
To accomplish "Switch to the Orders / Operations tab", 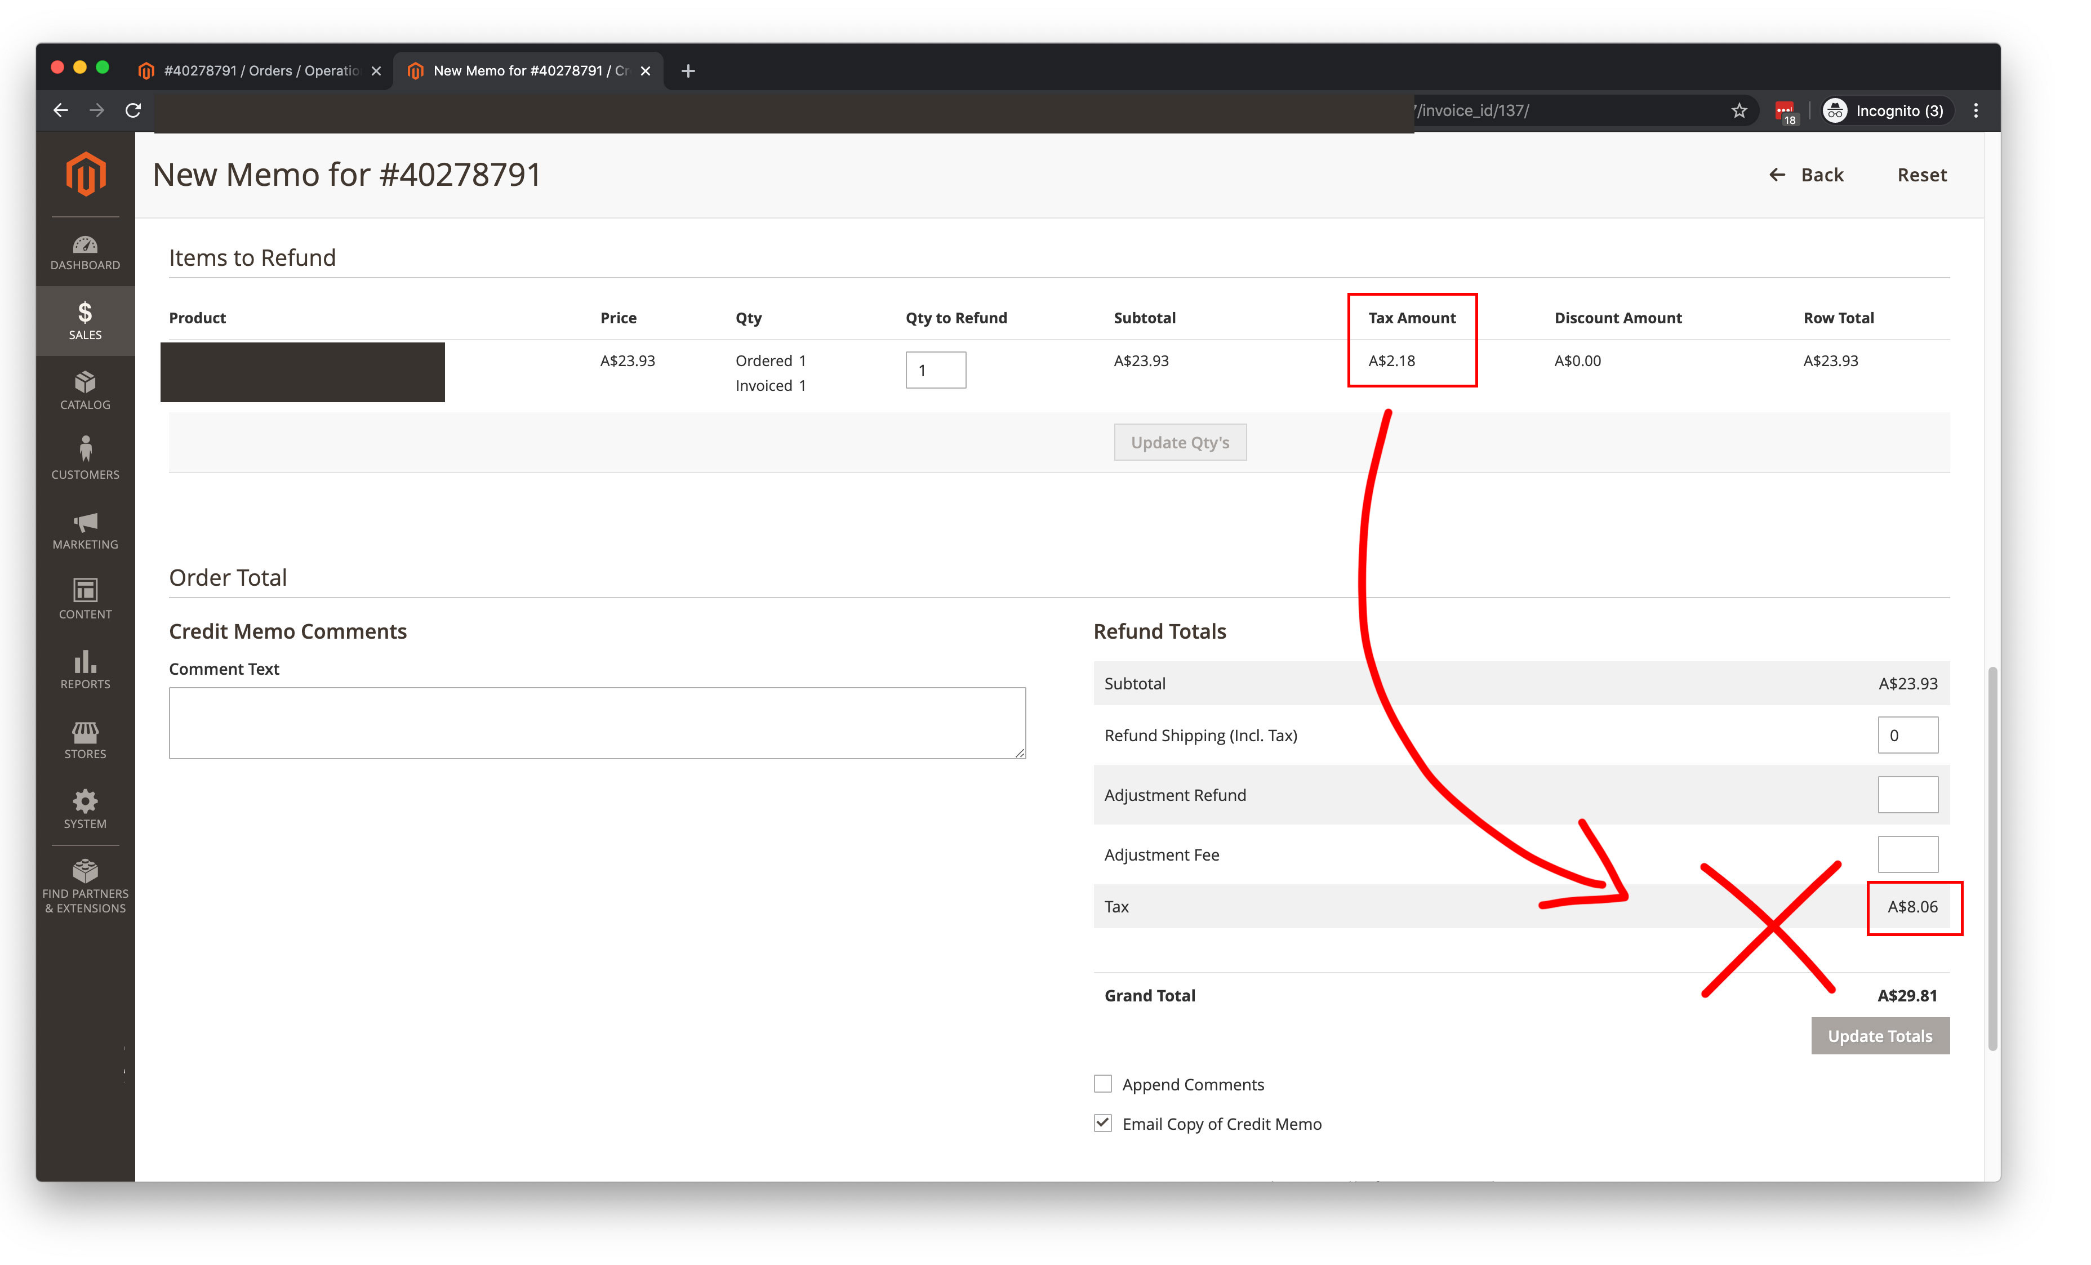I will click(255, 70).
